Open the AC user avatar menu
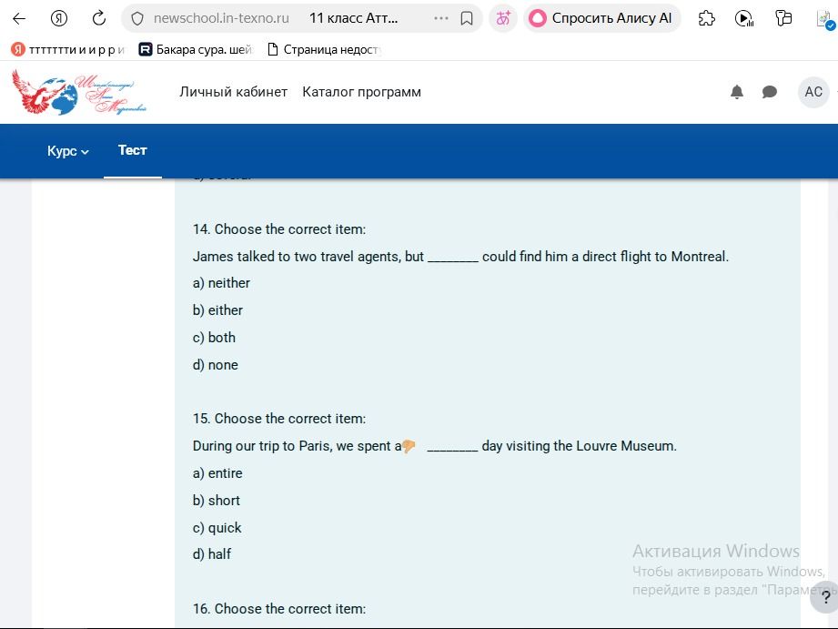838x629 pixels. point(813,92)
